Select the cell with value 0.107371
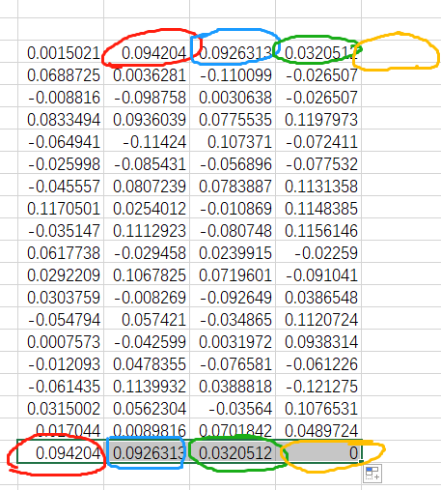This screenshot has height=490, width=441. click(x=233, y=140)
